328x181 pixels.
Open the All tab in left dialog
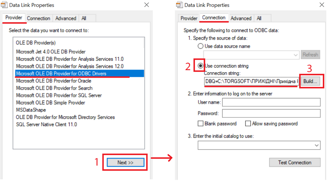pyautogui.click(x=84, y=18)
